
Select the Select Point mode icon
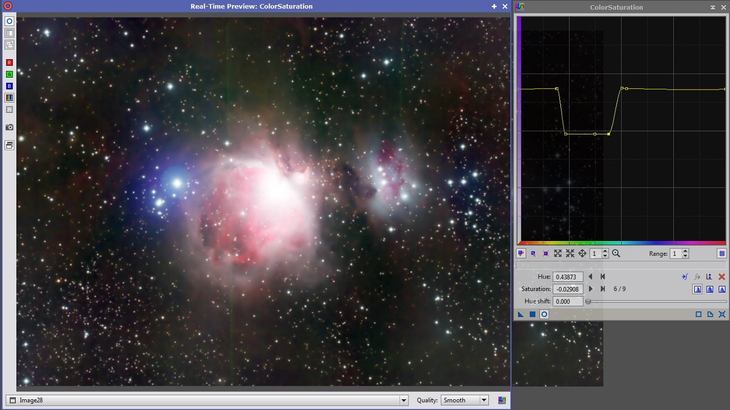(534, 253)
